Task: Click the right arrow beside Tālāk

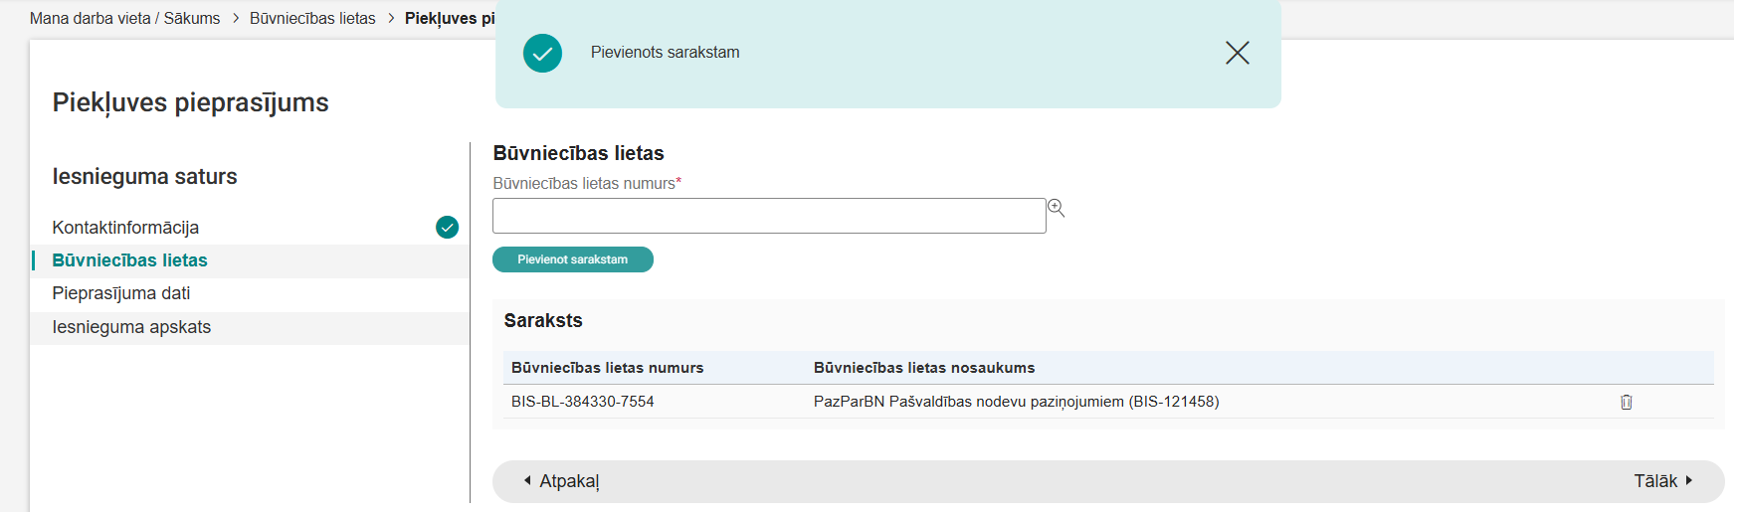Action: coord(1688,480)
